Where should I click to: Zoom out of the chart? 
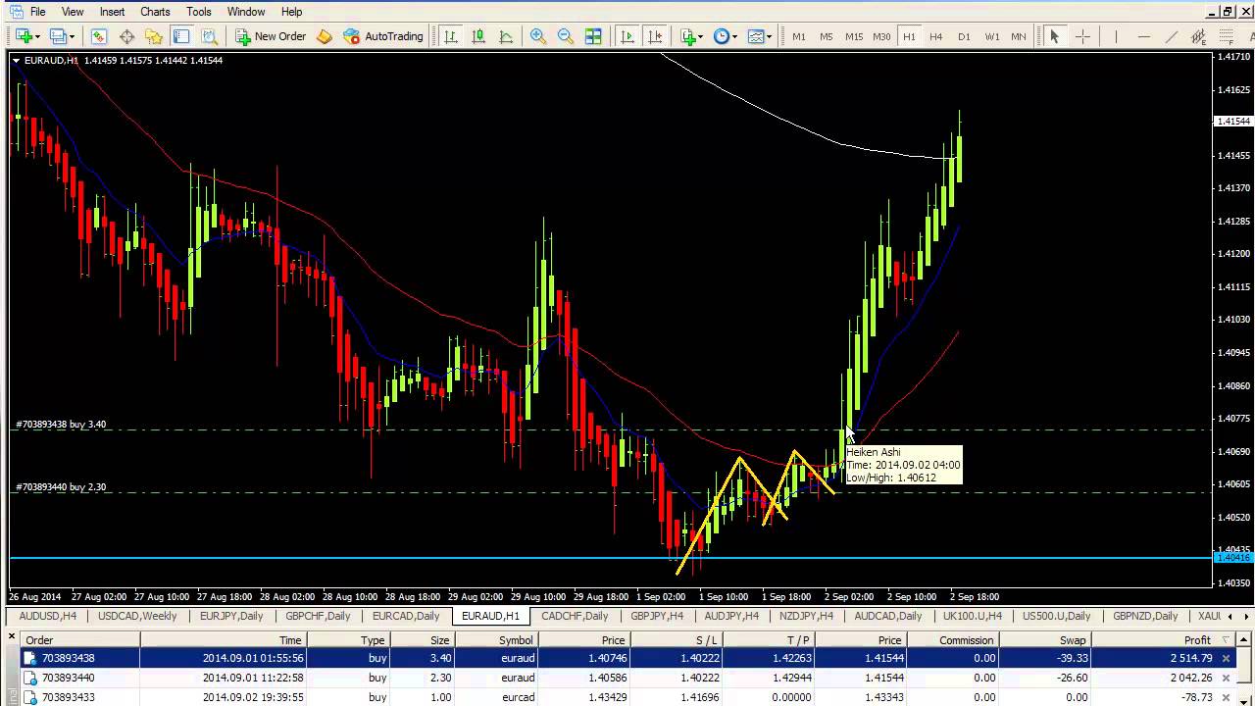(x=565, y=36)
